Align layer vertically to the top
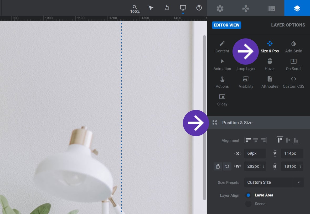 click(280, 140)
